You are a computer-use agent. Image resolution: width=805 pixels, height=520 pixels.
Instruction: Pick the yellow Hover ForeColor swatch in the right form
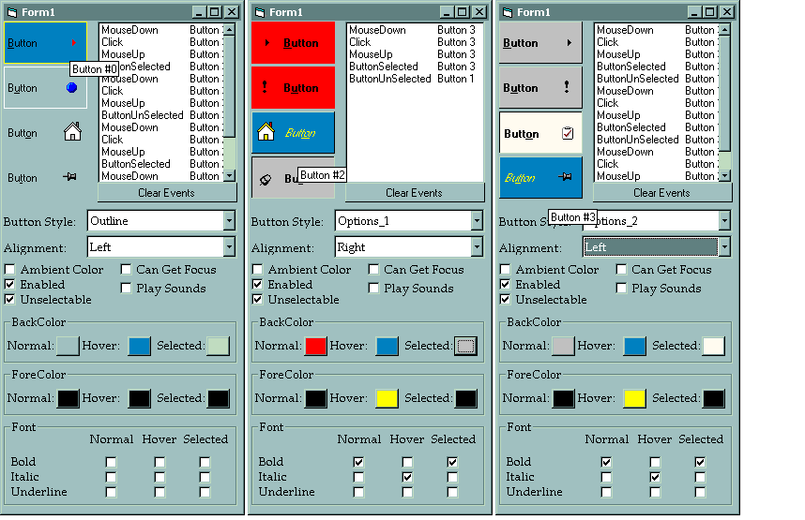[634, 398]
